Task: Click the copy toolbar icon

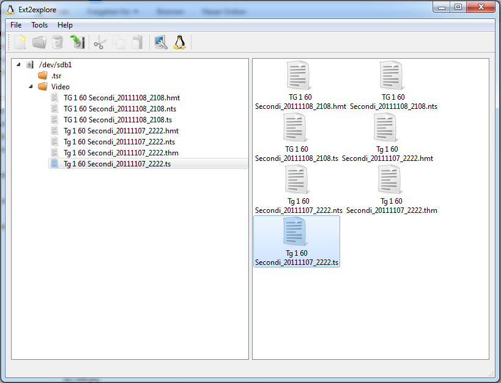Action: tap(119, 42)
